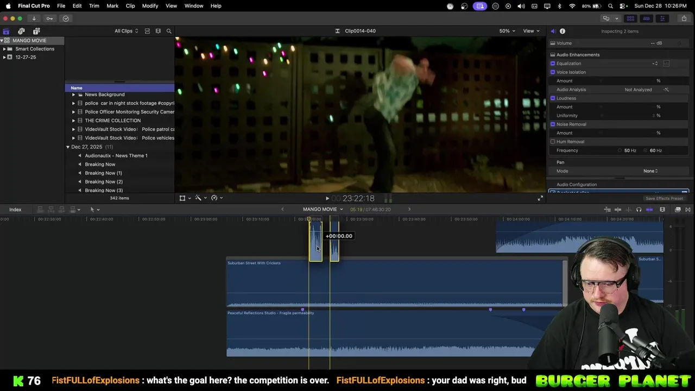Toggle the Loudness checkbox
The image size is (695, 391).
(x=553, y=98)
